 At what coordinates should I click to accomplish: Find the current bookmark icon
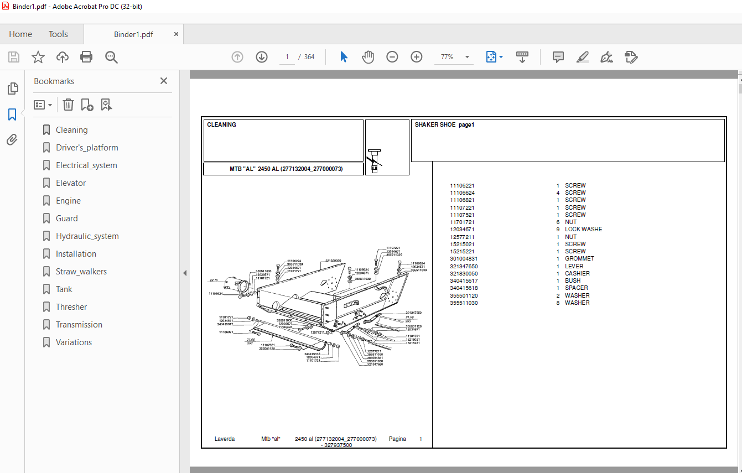106,105
